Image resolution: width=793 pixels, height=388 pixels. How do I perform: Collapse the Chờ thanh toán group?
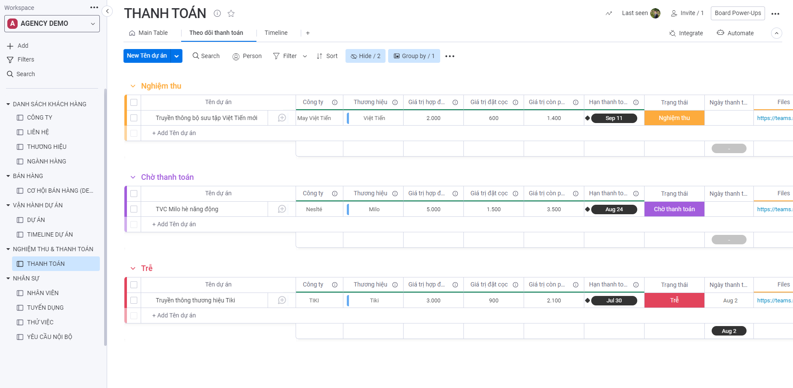[x=133, y=177]
